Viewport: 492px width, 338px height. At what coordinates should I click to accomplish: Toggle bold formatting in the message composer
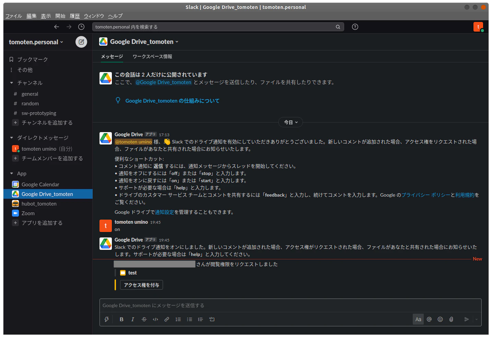click(x=121, y=319)
